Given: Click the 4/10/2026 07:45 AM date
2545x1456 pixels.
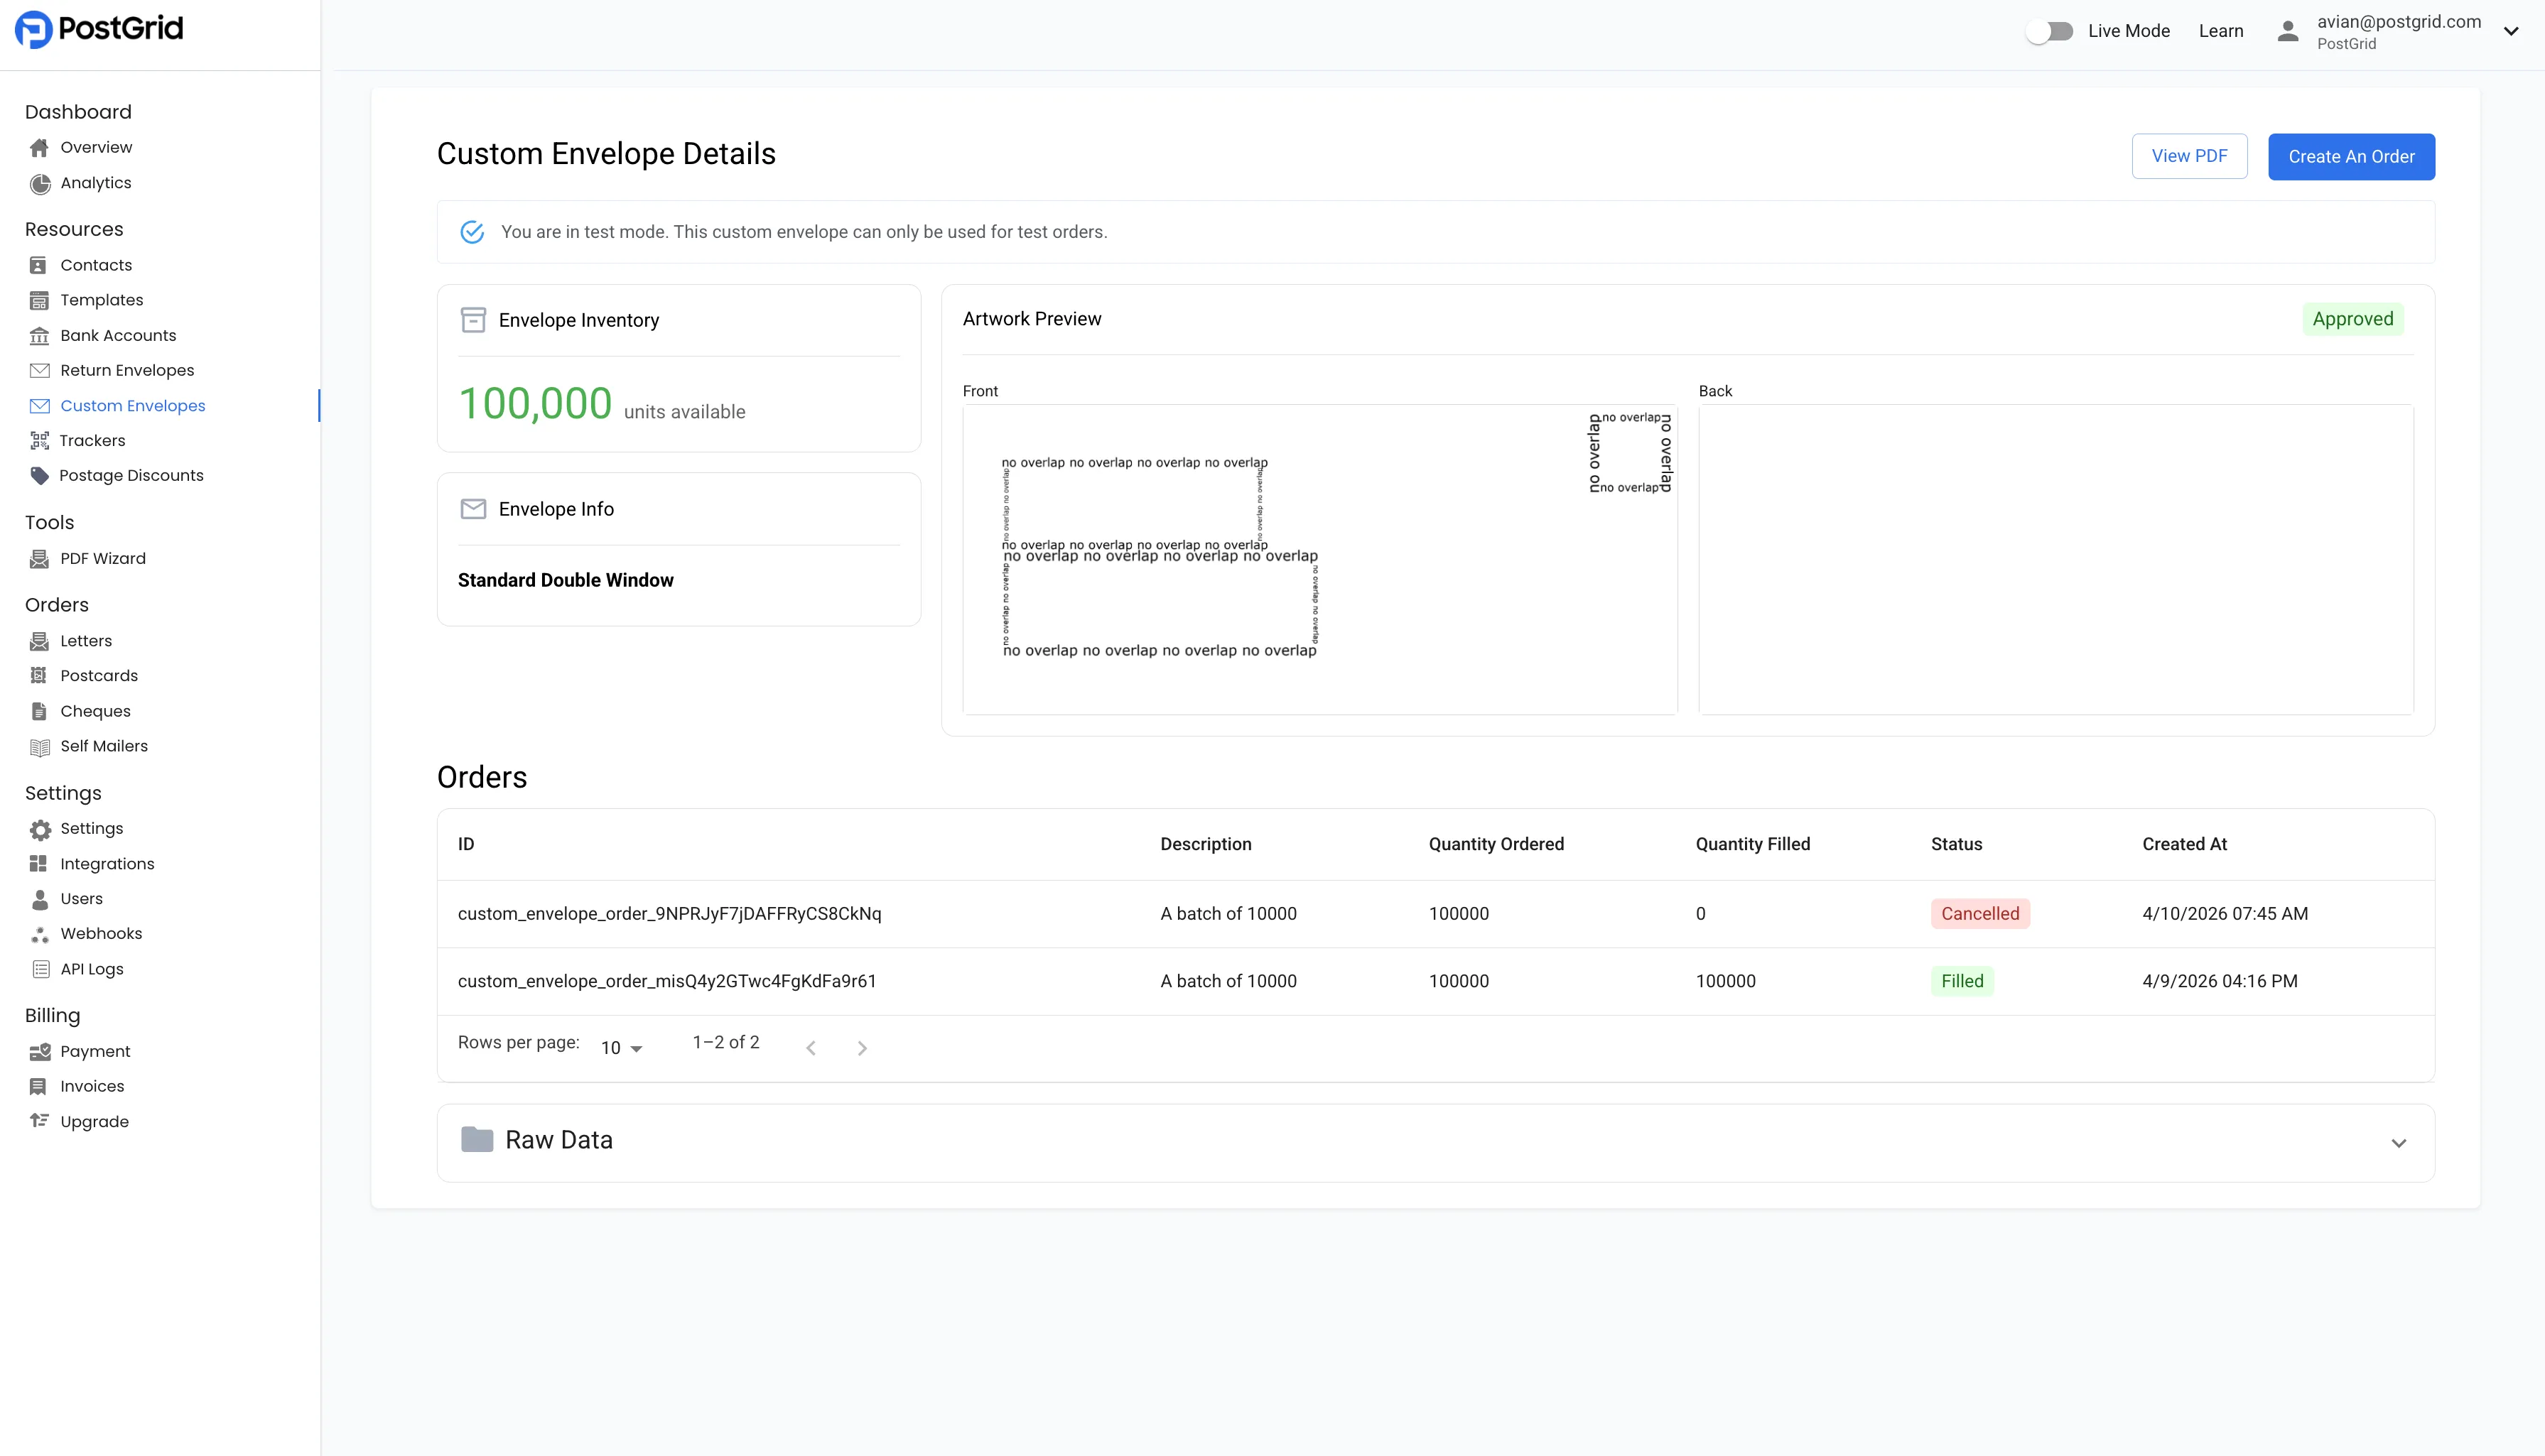Looking at the screenshot, I should [2225, 914].
